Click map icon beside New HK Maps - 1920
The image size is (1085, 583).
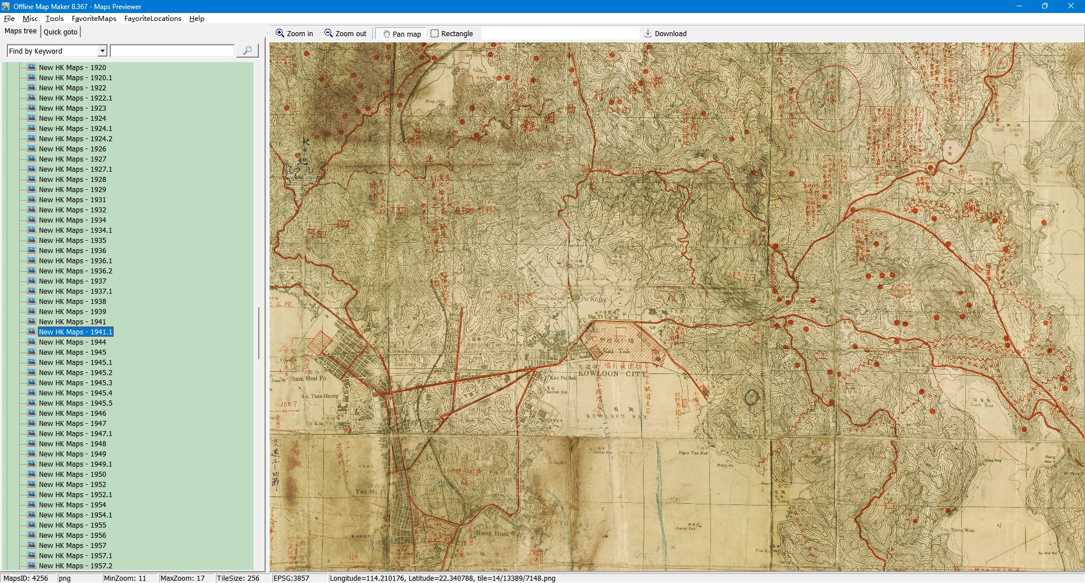tap(32, 67)
